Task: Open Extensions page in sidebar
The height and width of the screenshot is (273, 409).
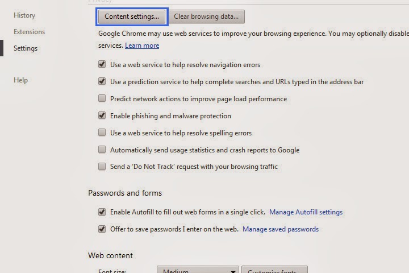Action: tap(29, 32)
